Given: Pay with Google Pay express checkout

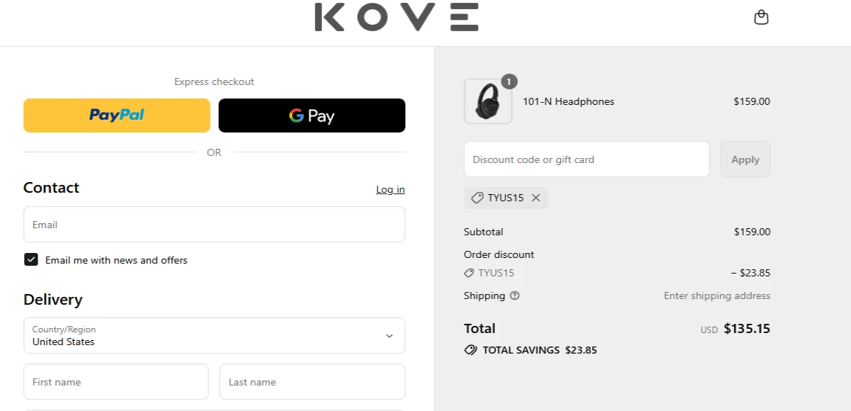Looking at the screenshot, I should point(312,116).
